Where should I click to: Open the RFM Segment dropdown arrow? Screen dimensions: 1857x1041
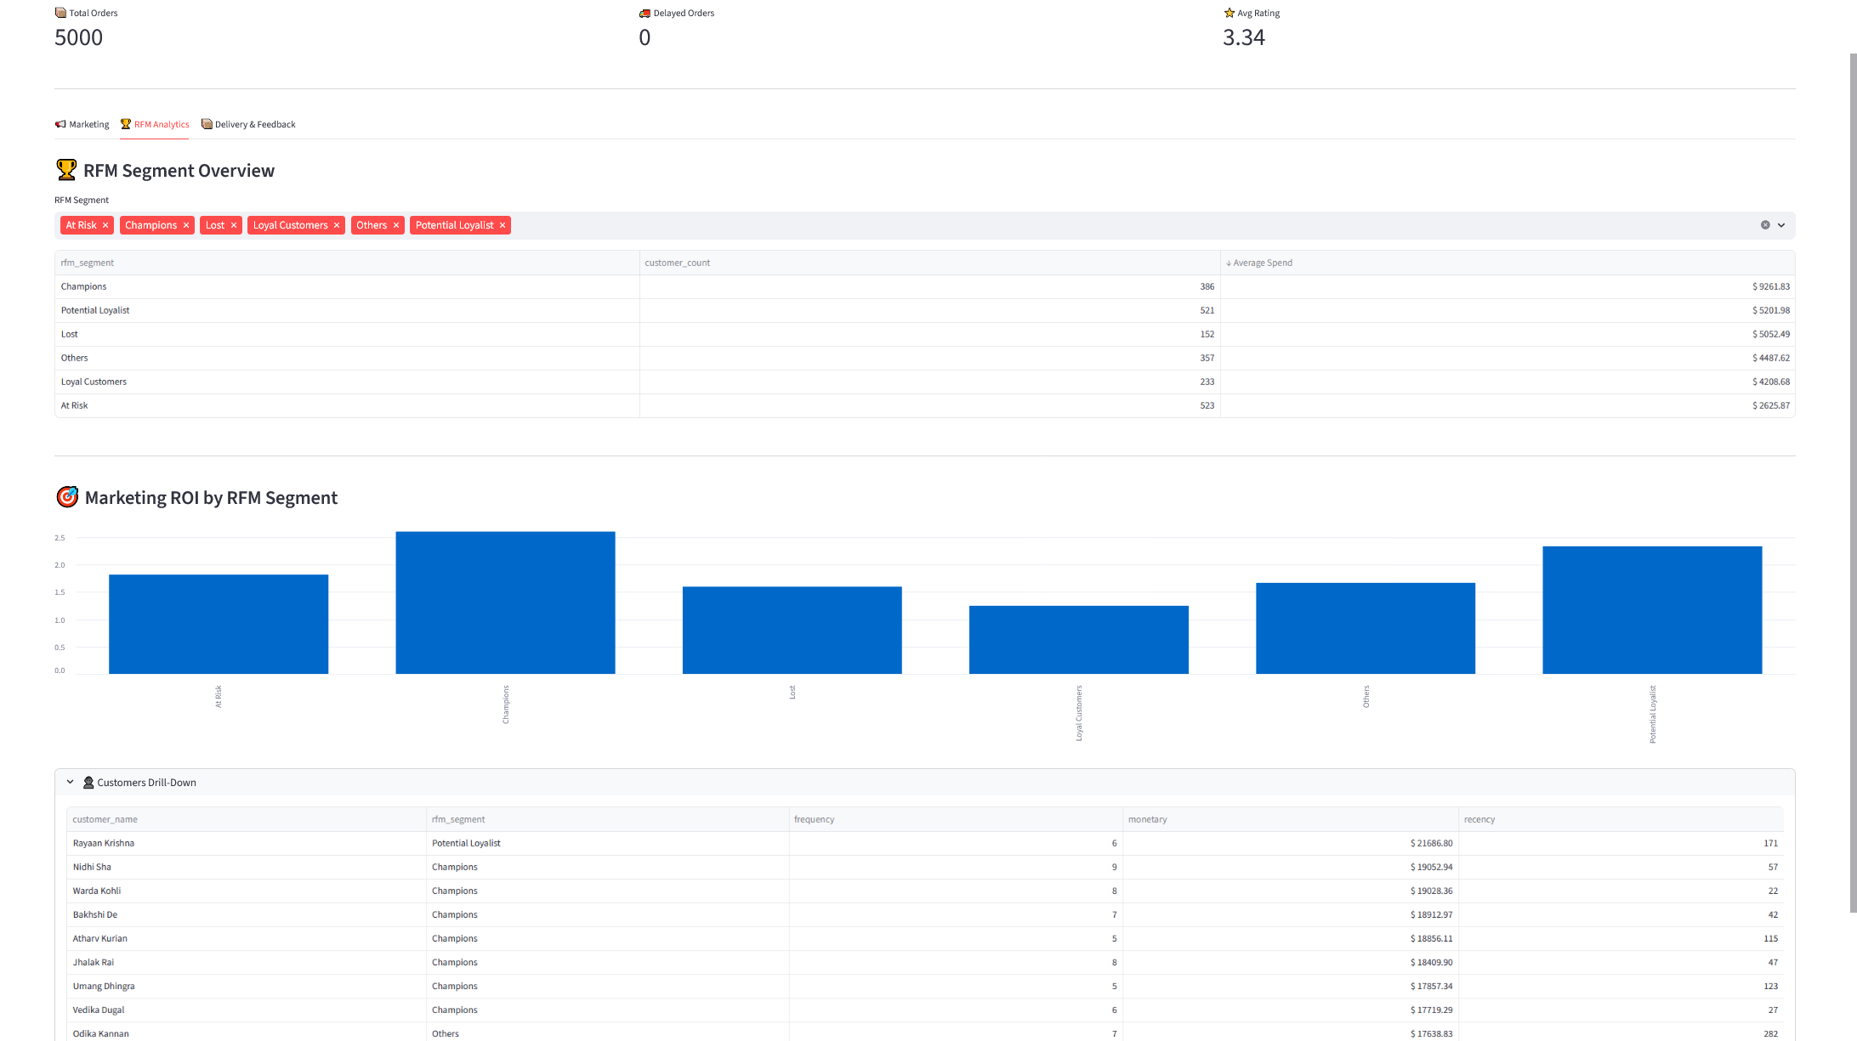[x=1781, y=225]
